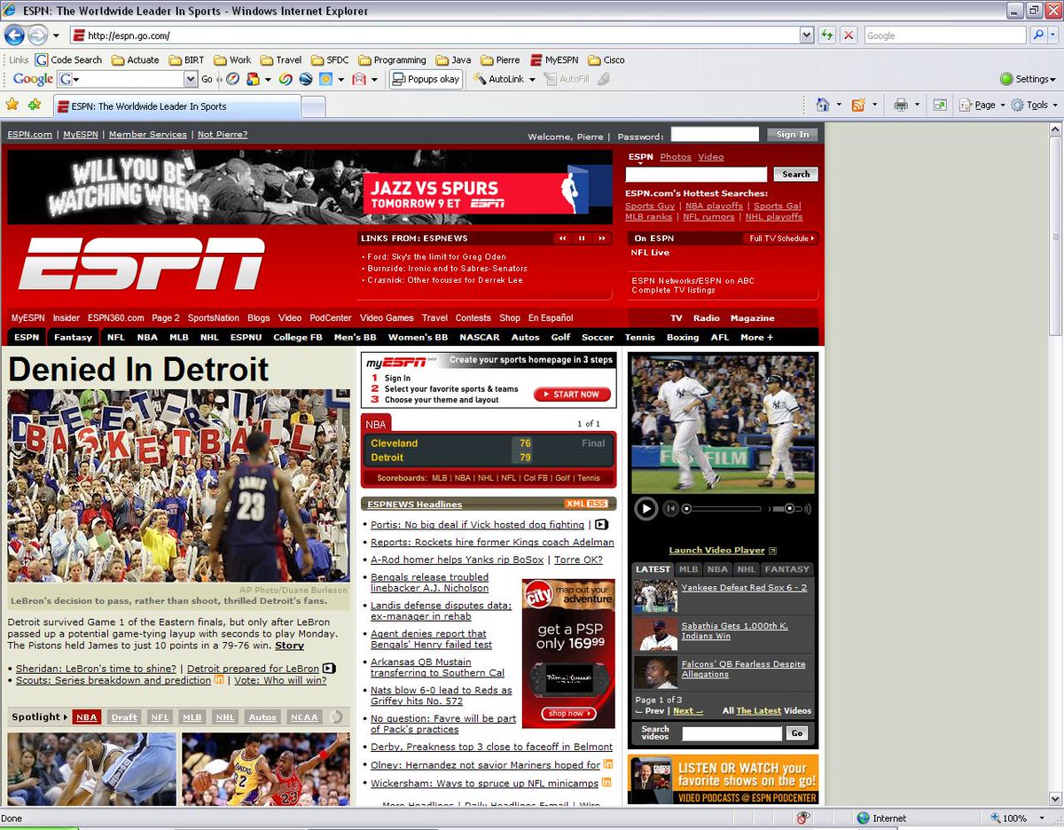Open zoom level 100% control in status bar
1064x830 pixels.
1016,818
